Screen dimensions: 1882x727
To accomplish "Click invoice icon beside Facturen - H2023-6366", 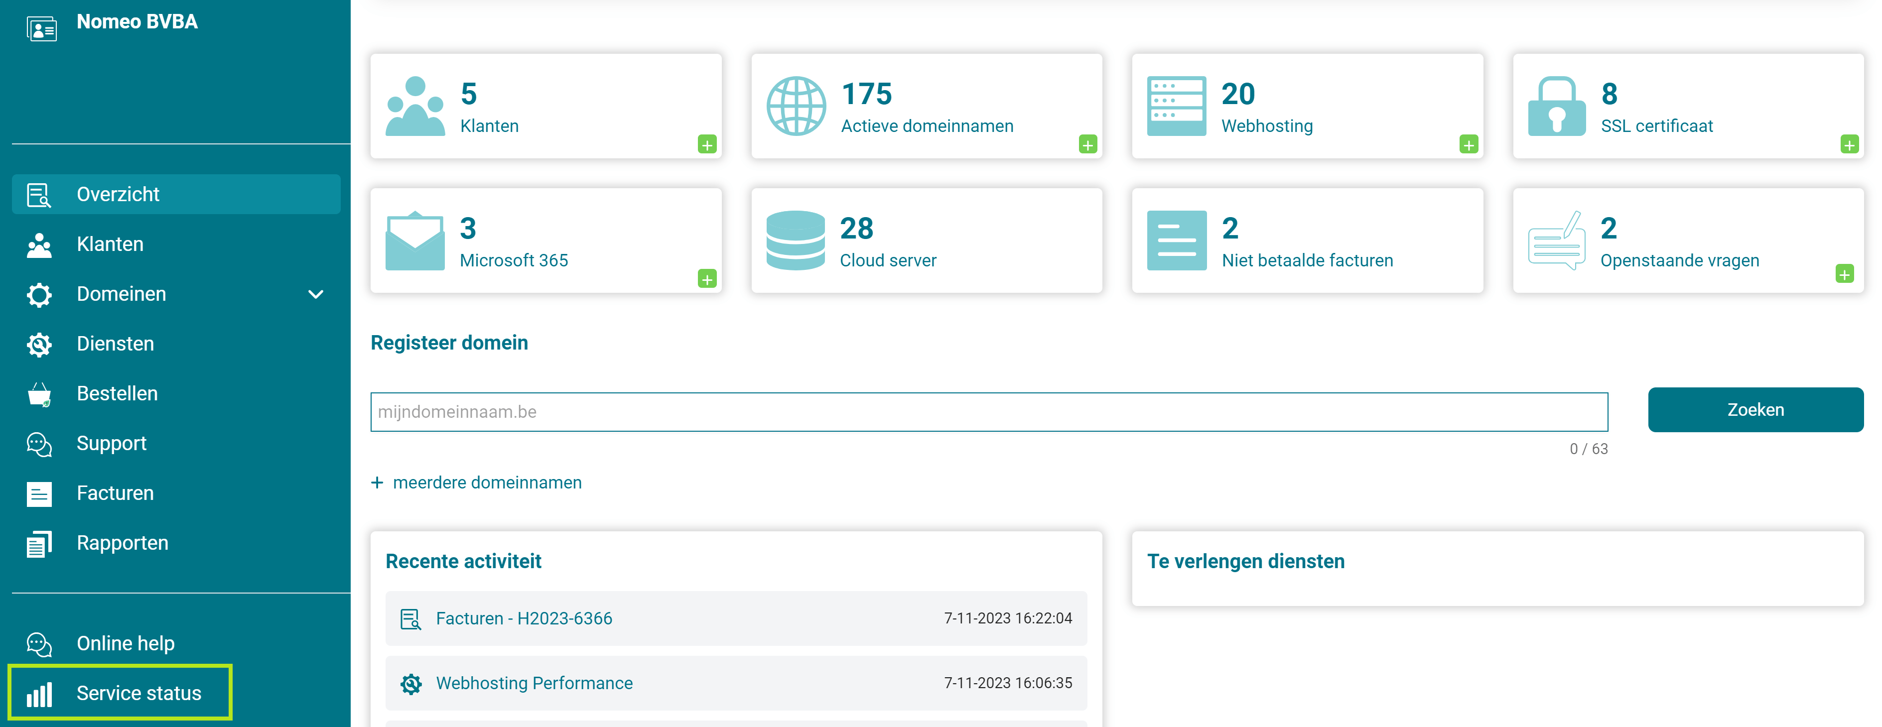I will 410,619.
